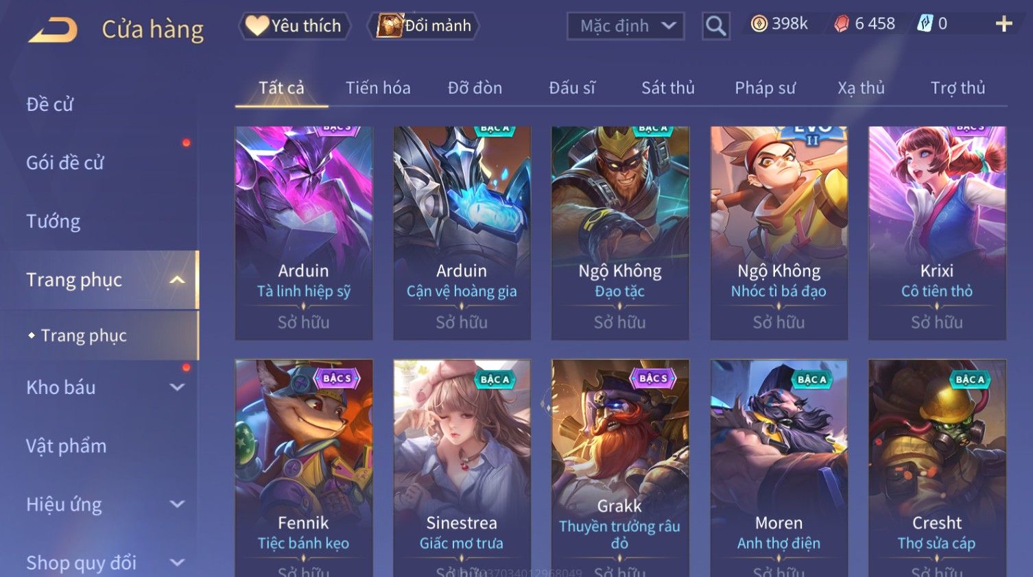Open the Mặc định sort dropdown

[x=626, y=26]
